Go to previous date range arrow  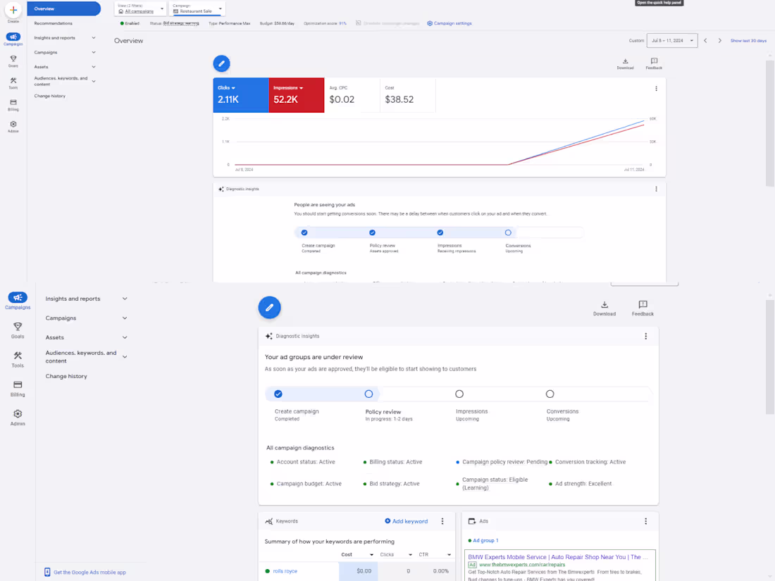(705, 41)
